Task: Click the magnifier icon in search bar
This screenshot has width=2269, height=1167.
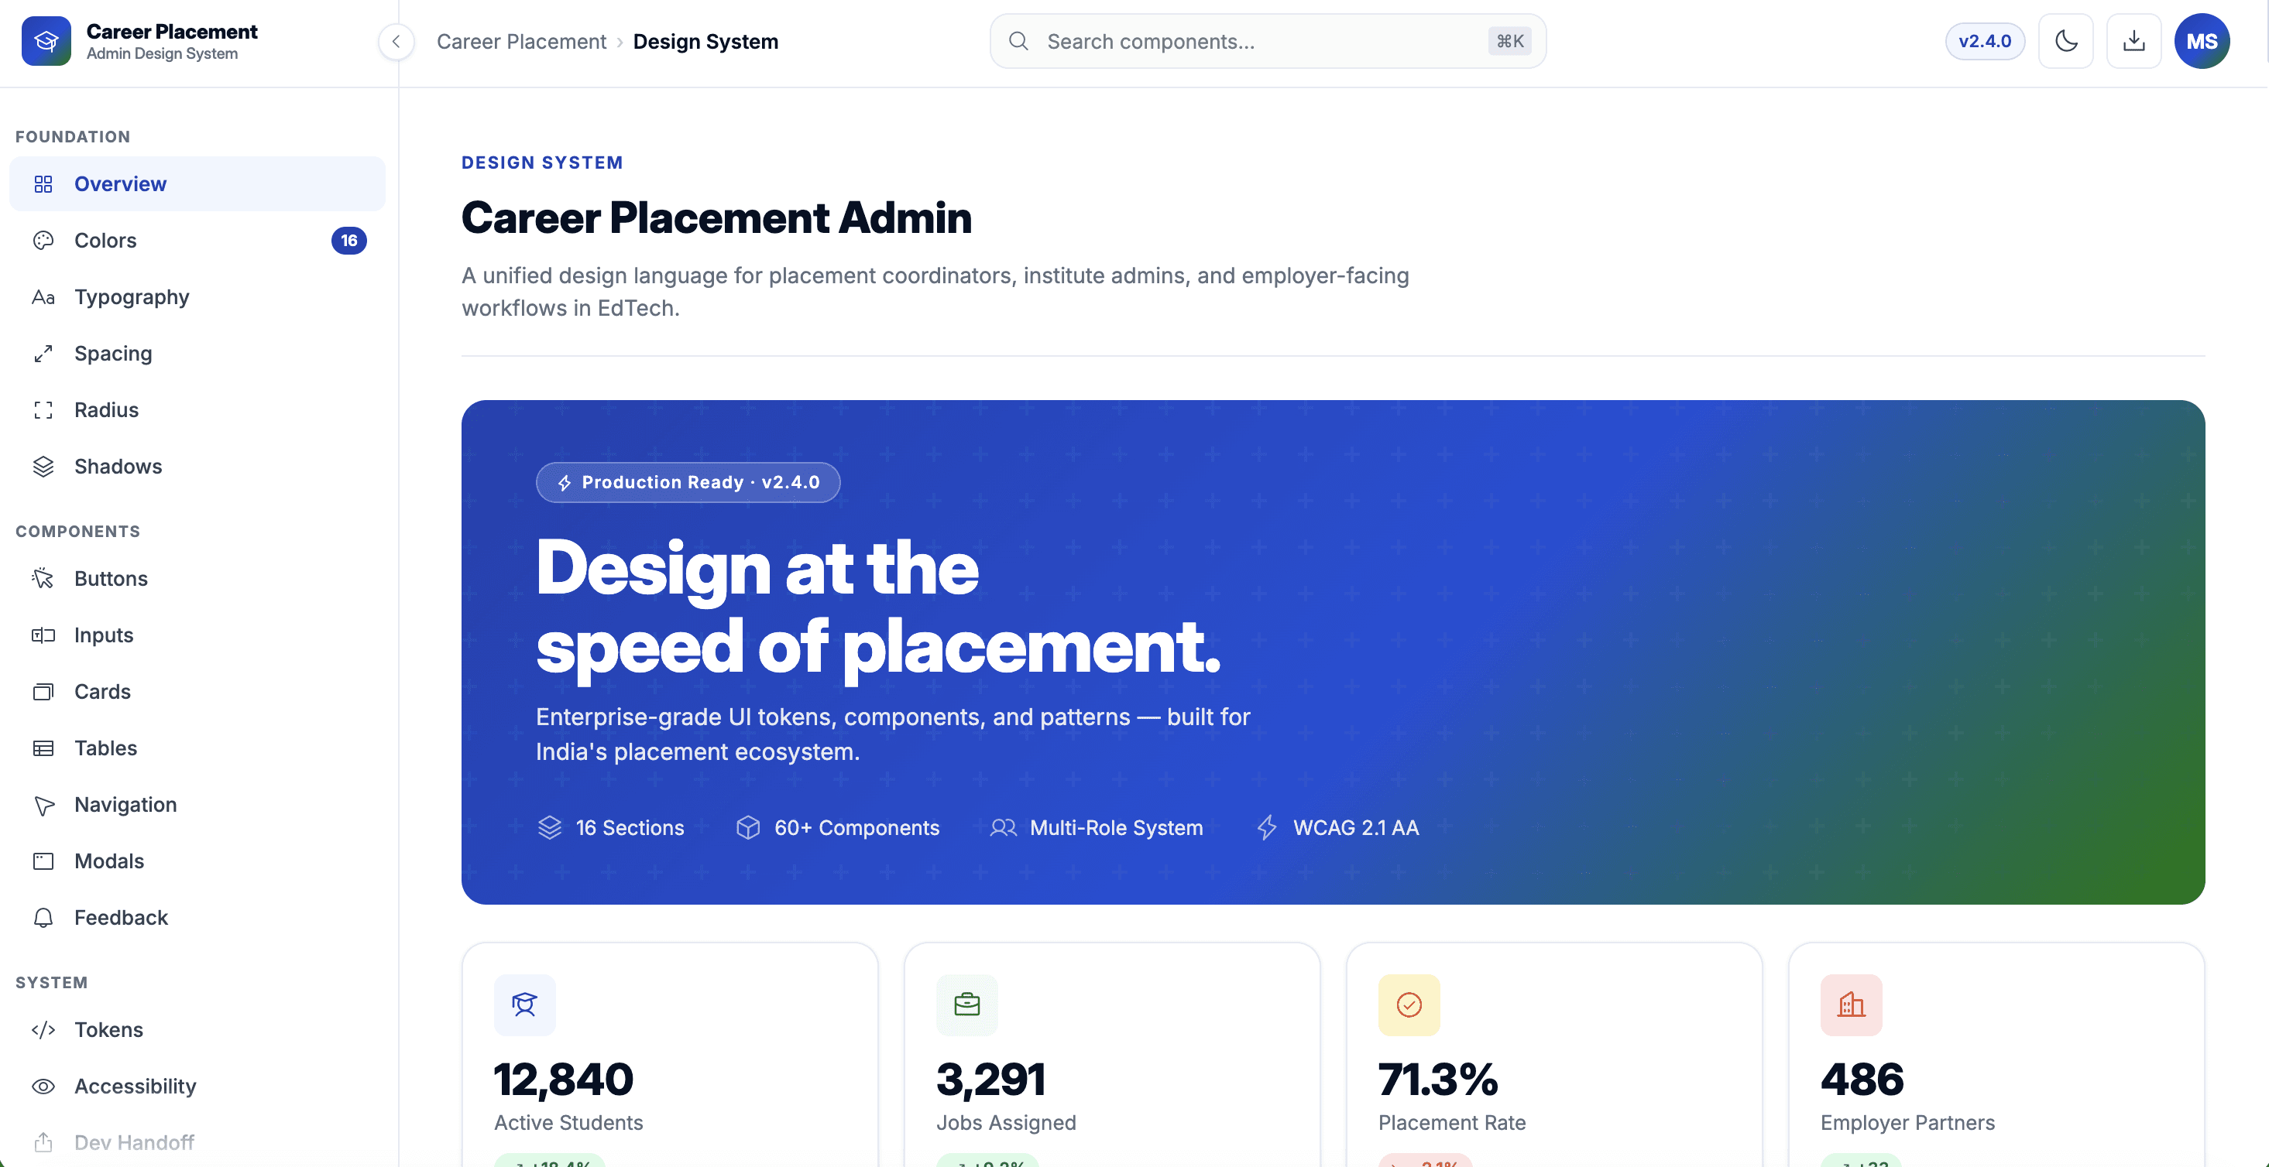Action: [1018, 41]
